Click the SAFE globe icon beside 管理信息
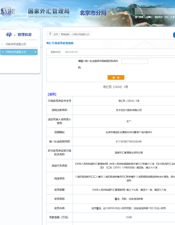Screen dimensions: 175x225 (x=9, y=35)
